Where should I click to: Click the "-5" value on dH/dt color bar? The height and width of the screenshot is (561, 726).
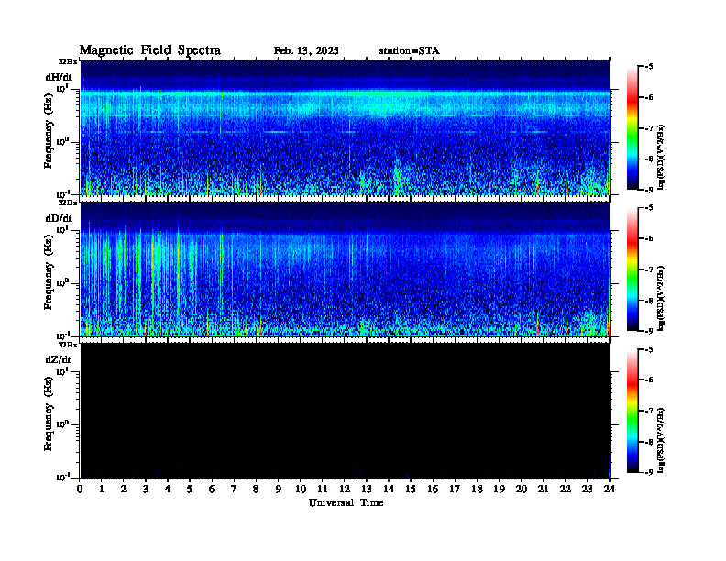649,67
